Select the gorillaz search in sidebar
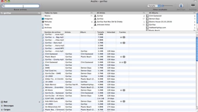Screen dimensions: 198x112 point(21,13)
